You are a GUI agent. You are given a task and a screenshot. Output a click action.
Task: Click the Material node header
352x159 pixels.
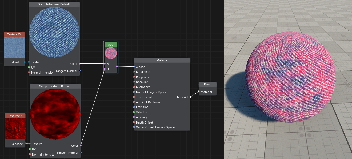[162, 60]
